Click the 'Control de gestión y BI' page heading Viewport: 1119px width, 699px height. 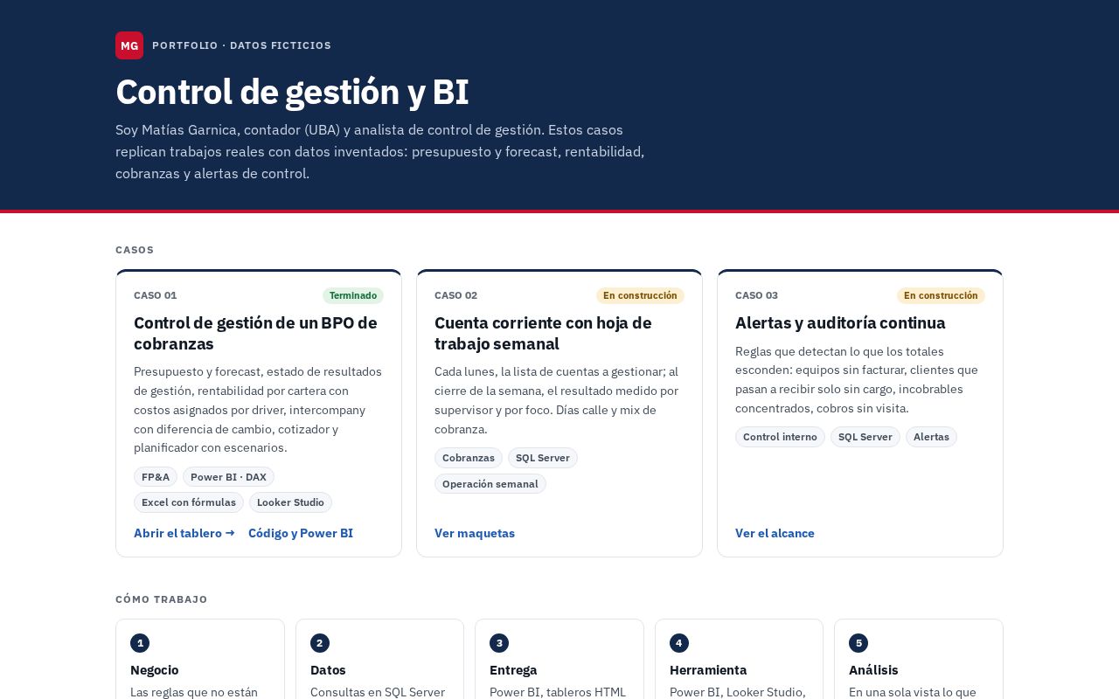click(292, 92)
